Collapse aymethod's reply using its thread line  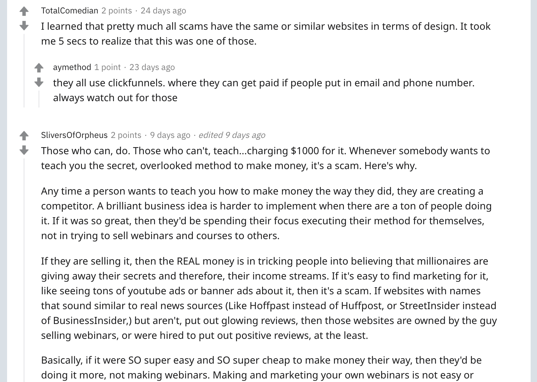pos(39,99)
